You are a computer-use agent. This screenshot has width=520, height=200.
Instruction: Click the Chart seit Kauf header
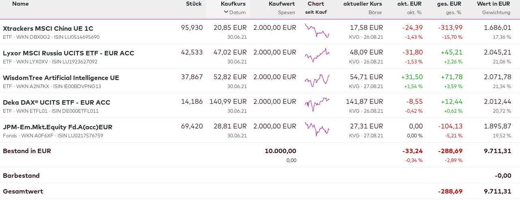pos(316,4)
